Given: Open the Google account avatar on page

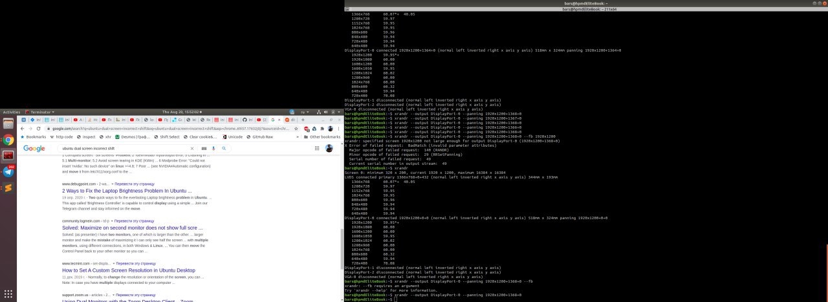Looking at the screenshot, I should [x=329, y=148].
